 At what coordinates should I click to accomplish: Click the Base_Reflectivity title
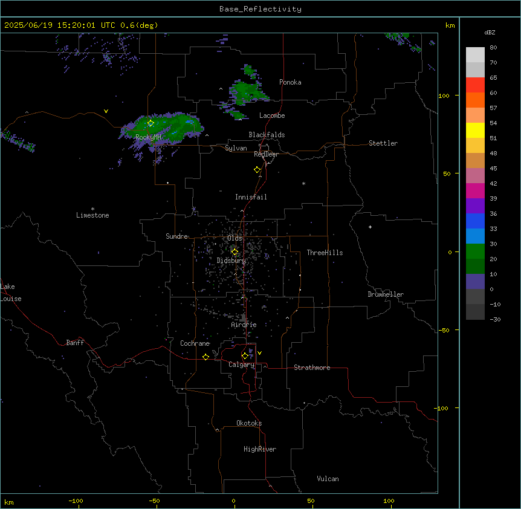click(x=260, y=9)
